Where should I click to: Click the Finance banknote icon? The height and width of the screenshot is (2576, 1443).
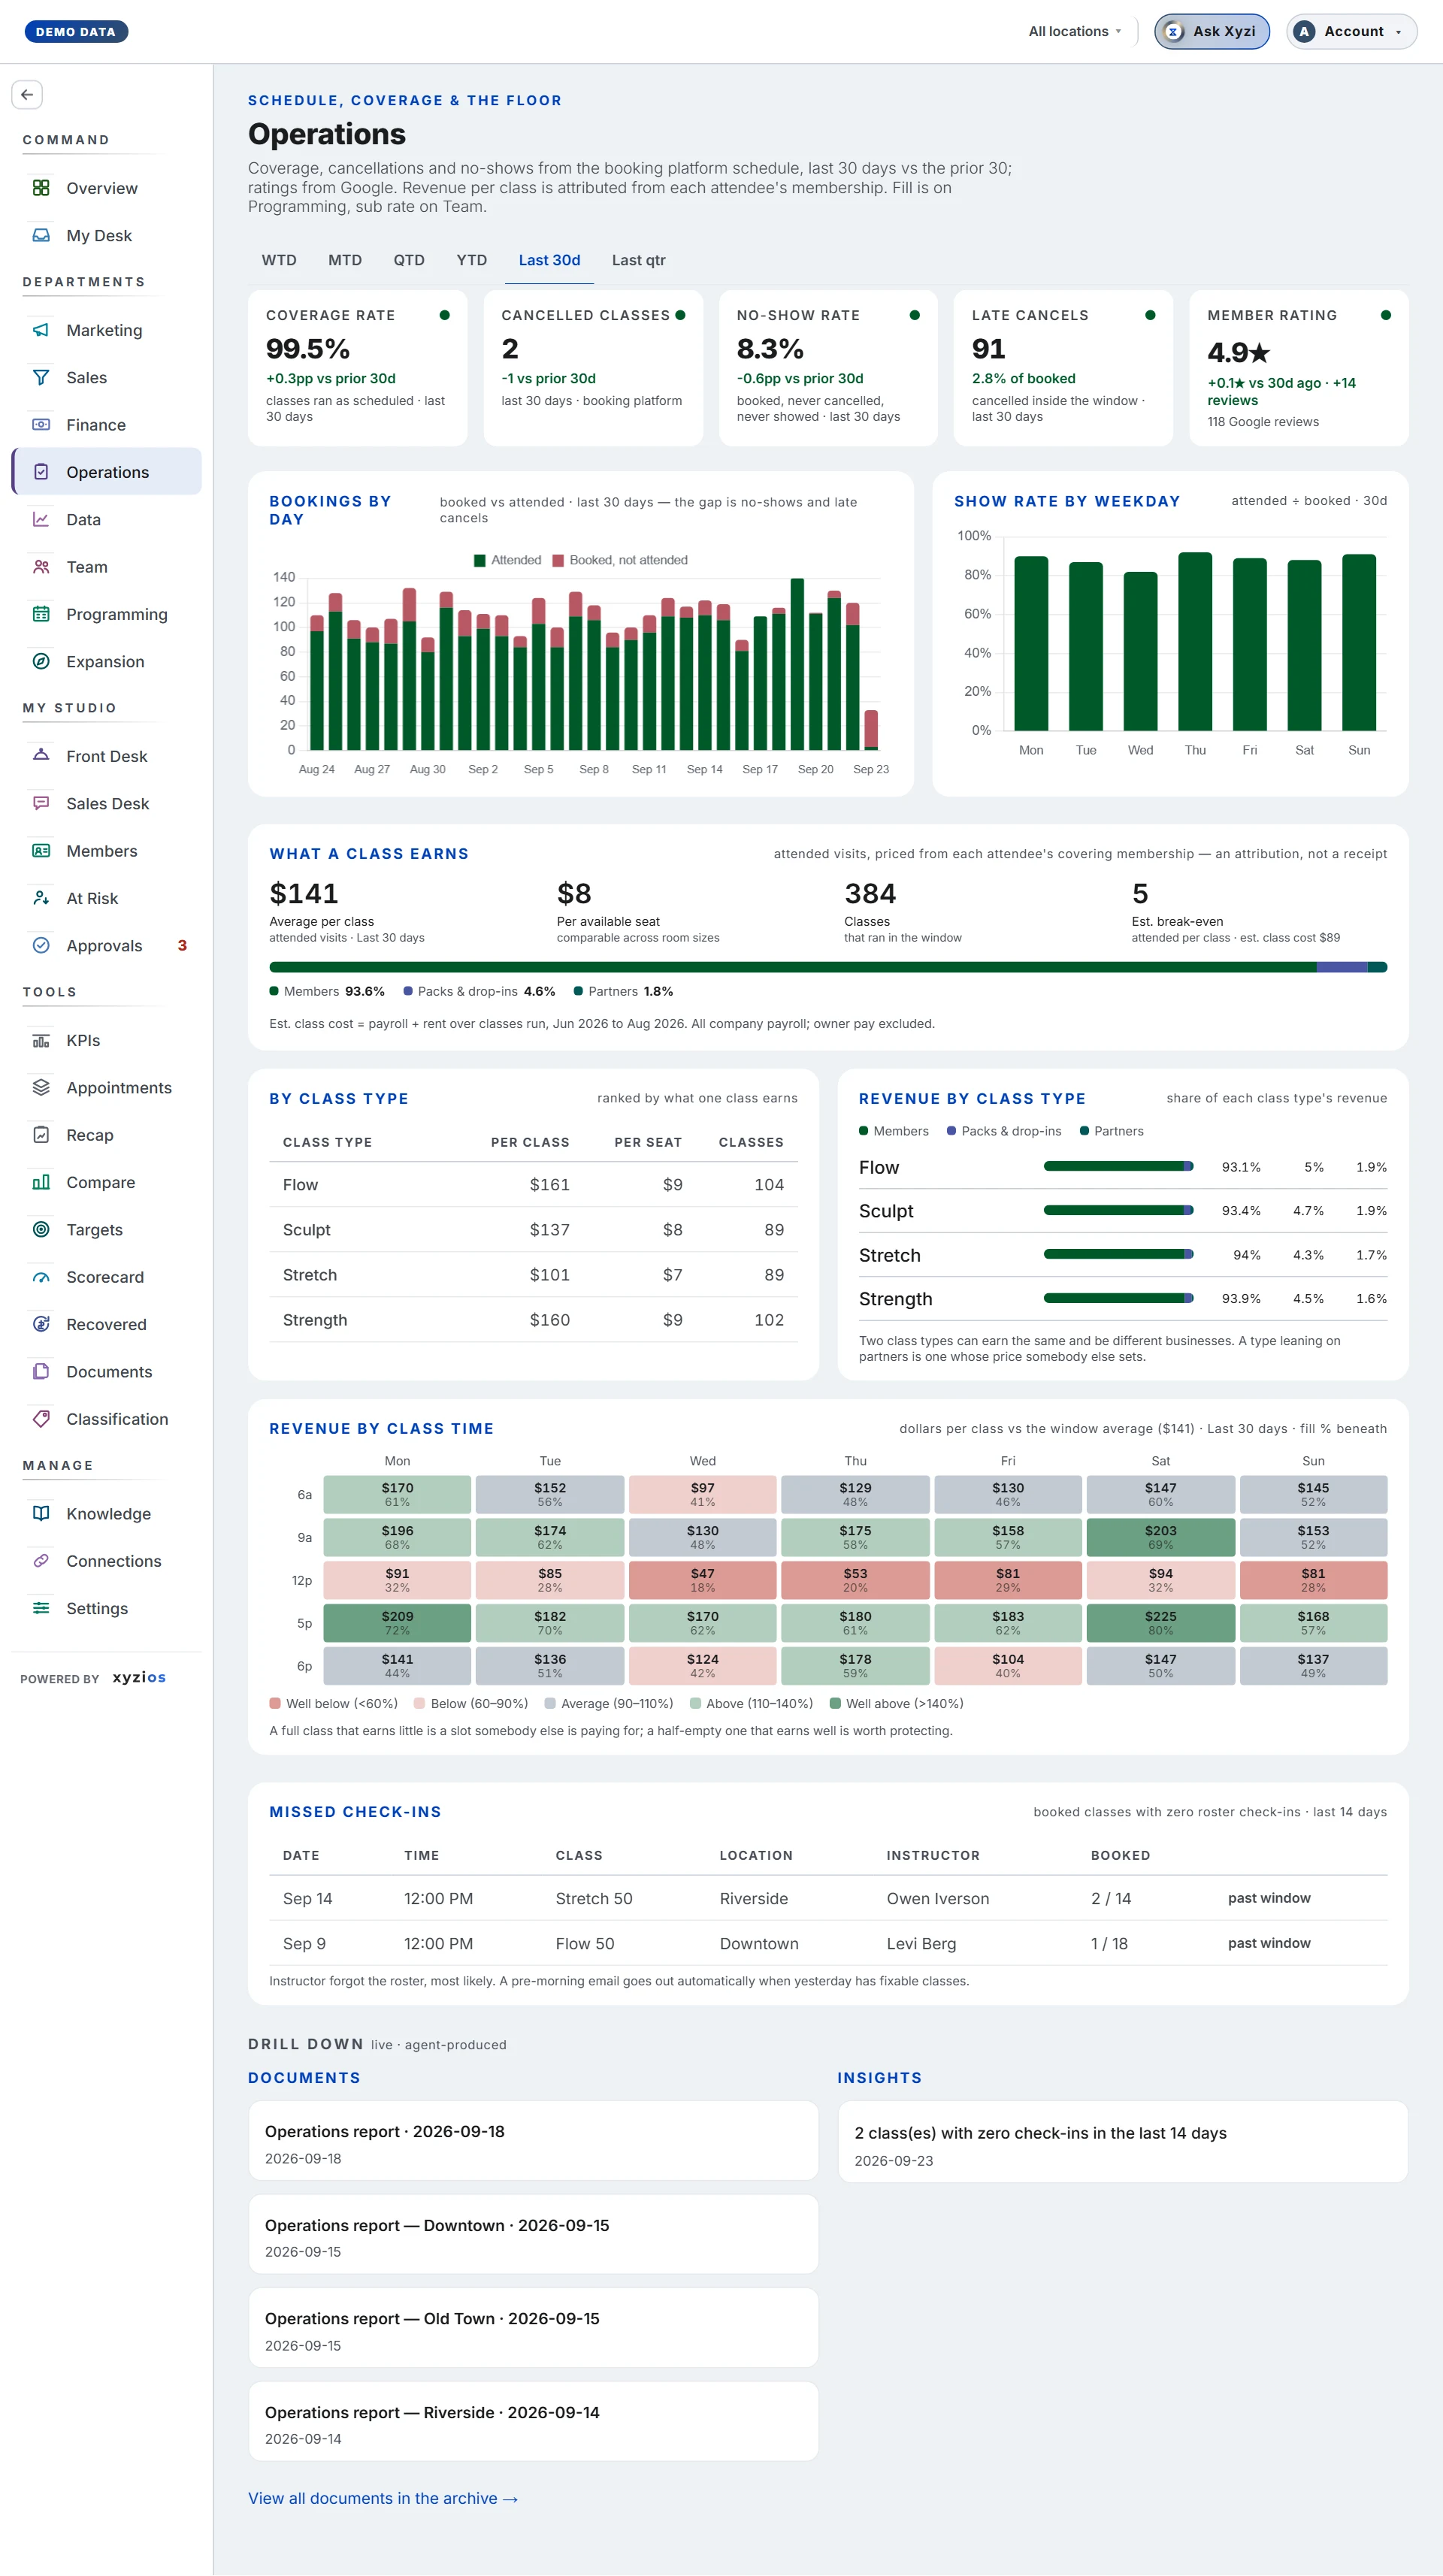click(41, 424)
